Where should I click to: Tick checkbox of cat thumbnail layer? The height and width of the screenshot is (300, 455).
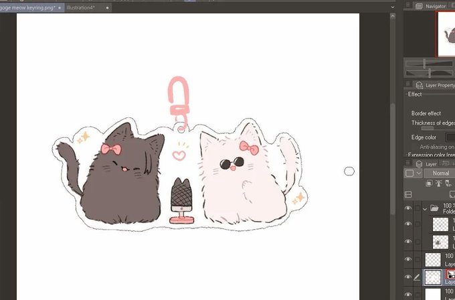pos(418,242)
